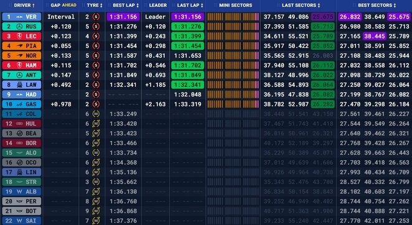412x225 pixels.
Task: Click SAI's best sector time 42.011
Action: [x=375, y=221]
